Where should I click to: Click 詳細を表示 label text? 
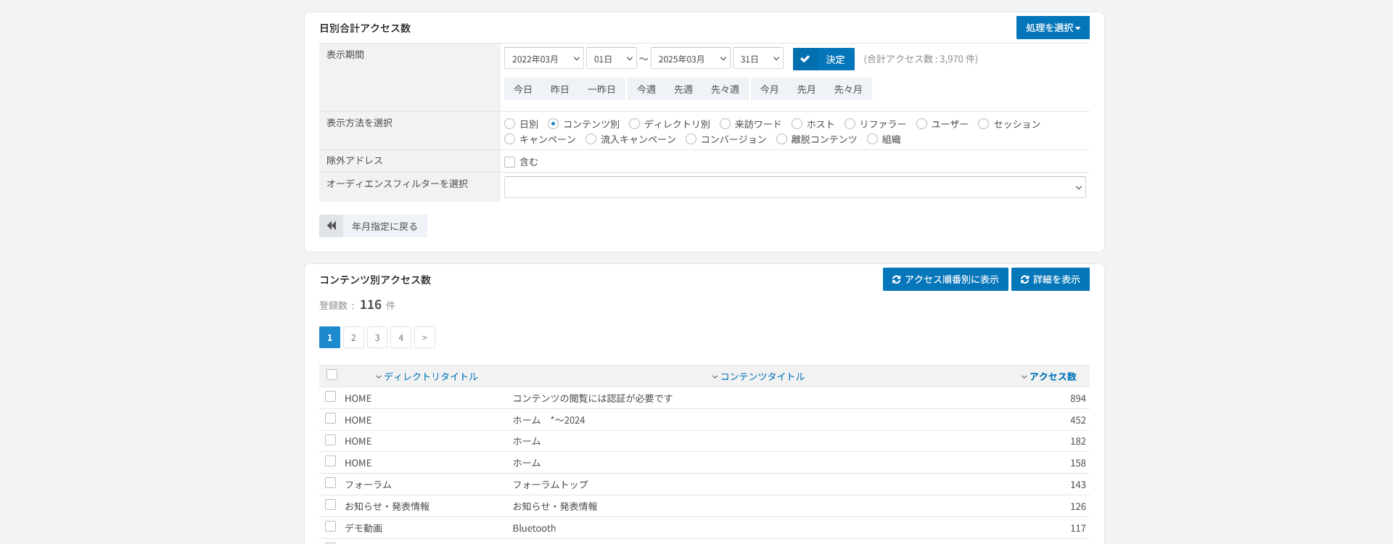1056,280
